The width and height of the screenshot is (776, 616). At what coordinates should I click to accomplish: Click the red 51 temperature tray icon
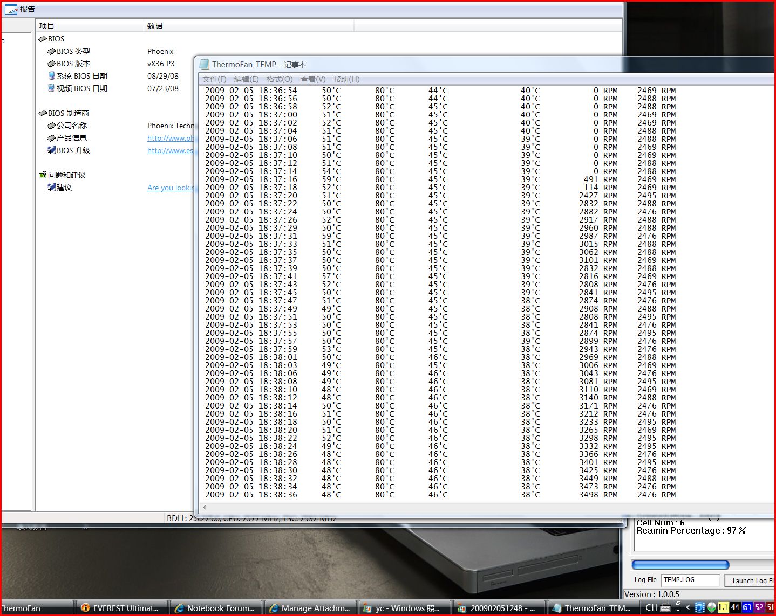click(x=770, y=607)
